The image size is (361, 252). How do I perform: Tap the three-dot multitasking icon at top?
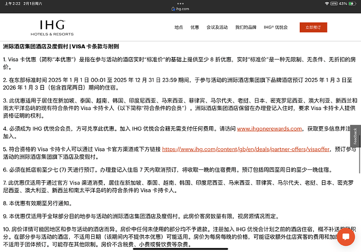tap(180, 3)
